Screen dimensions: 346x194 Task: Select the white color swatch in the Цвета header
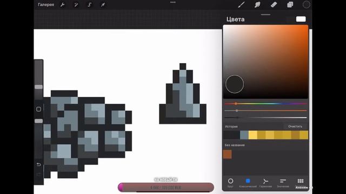coord(301,19)
